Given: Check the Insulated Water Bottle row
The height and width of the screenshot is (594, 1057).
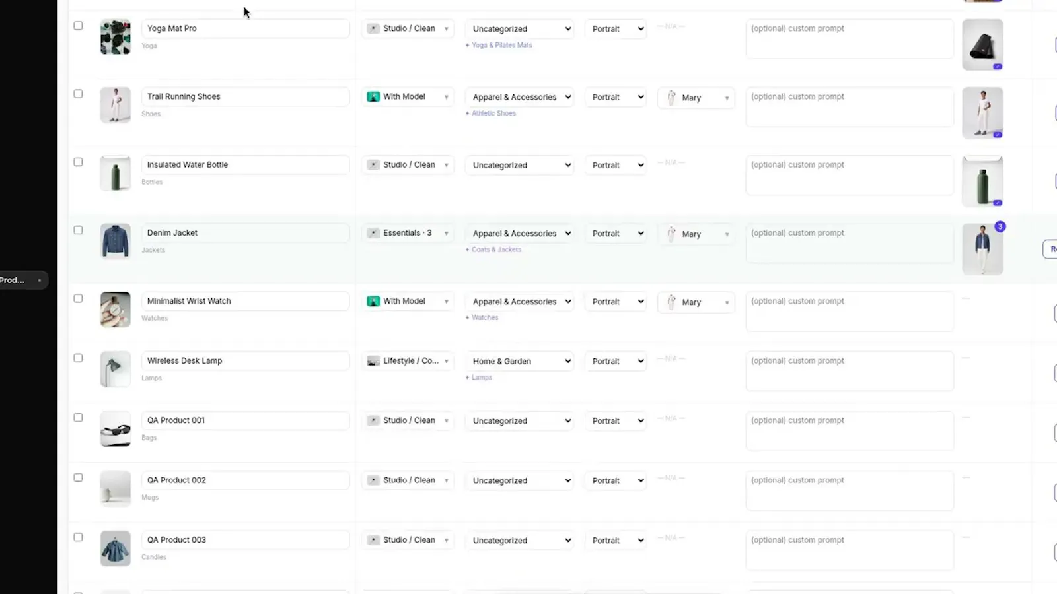Looking at the screenshot, I should [78, 162].
